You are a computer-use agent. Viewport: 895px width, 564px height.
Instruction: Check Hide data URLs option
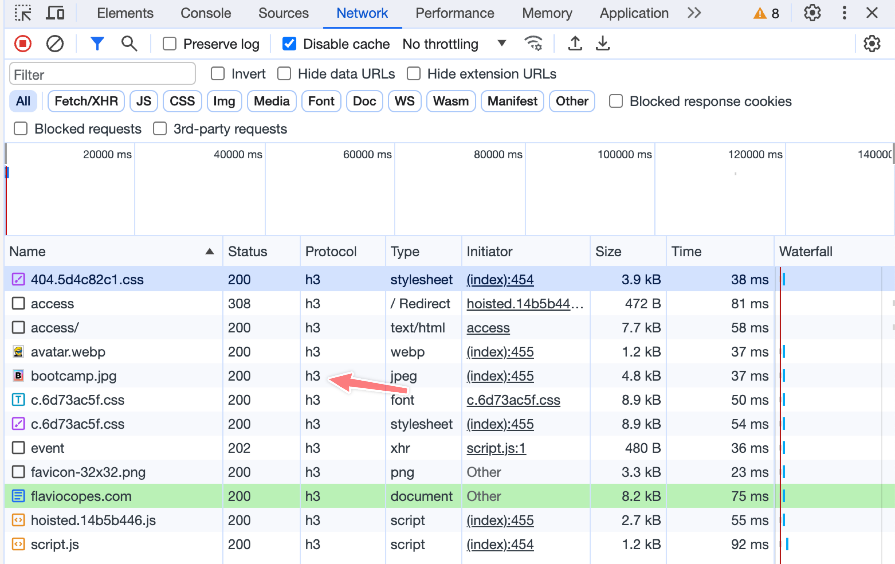coord(284,74)
